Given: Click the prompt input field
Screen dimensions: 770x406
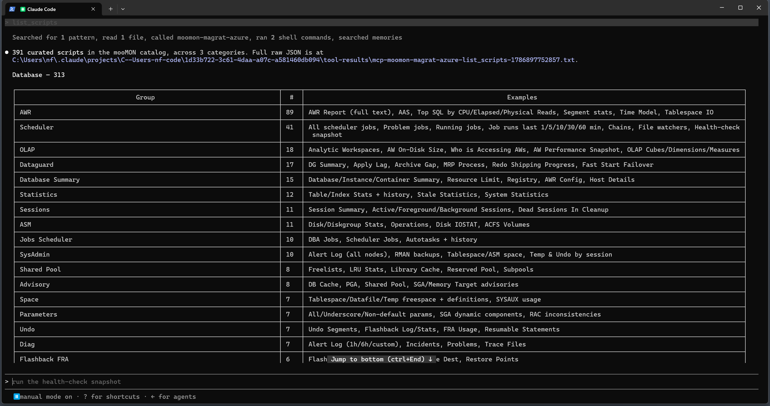Looking at the screenshot, I should point(381,381).
